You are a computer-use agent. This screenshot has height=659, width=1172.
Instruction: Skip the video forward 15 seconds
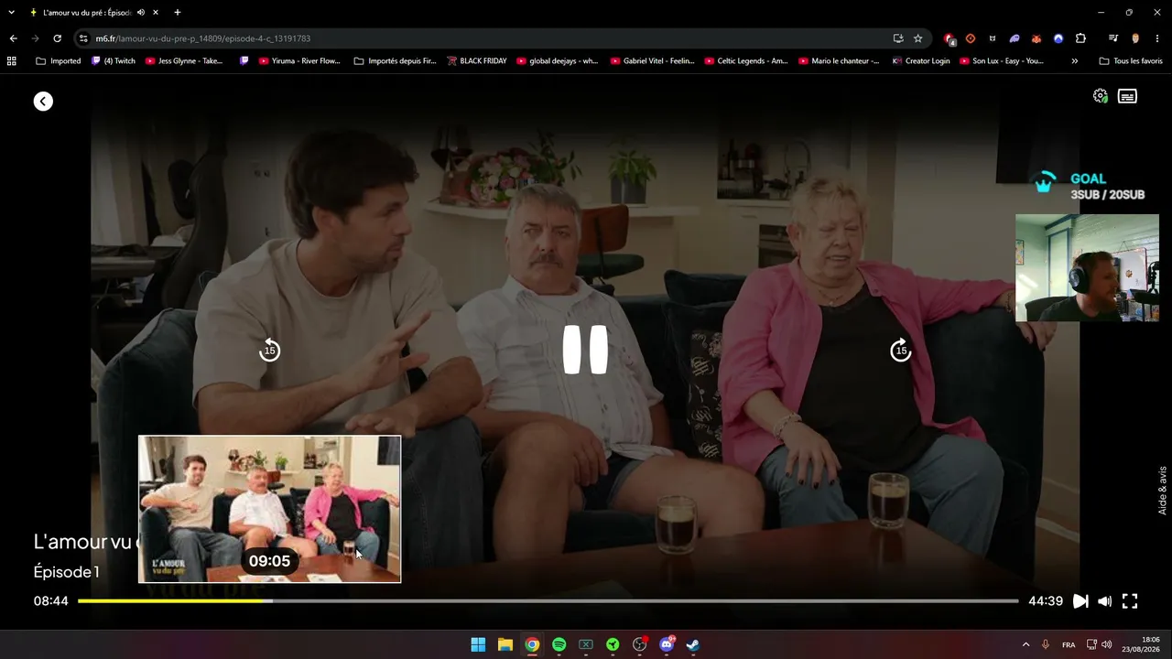(x=901, y=350)
